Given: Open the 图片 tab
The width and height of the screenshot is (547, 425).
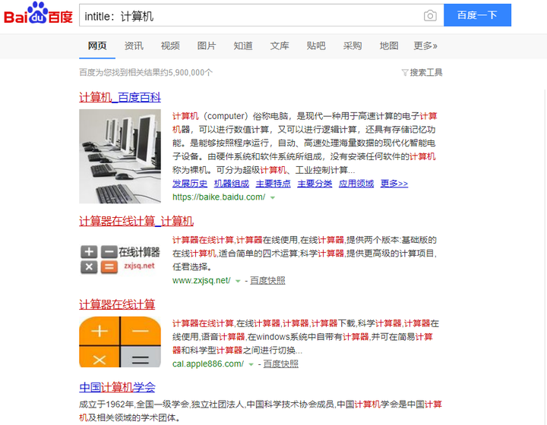Looking at the screenshot, I should tap(207, 46).
